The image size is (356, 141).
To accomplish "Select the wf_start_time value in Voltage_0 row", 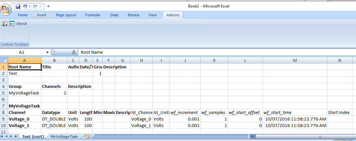I will (295, 119).
